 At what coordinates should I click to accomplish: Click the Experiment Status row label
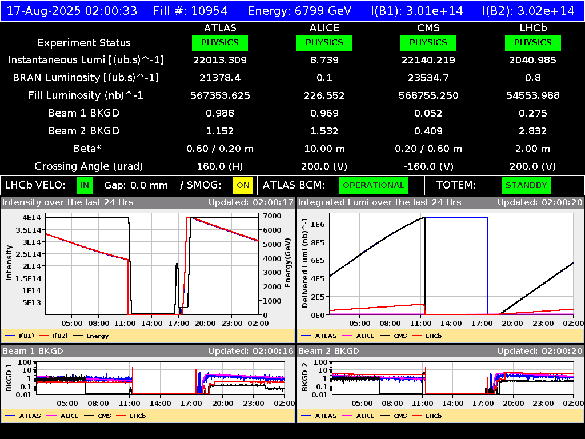(84, 42)
